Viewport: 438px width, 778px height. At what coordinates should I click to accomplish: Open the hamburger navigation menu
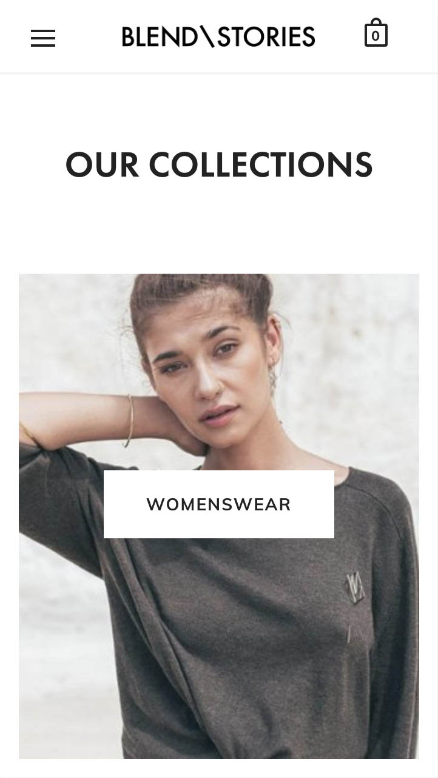pos(43,38)
